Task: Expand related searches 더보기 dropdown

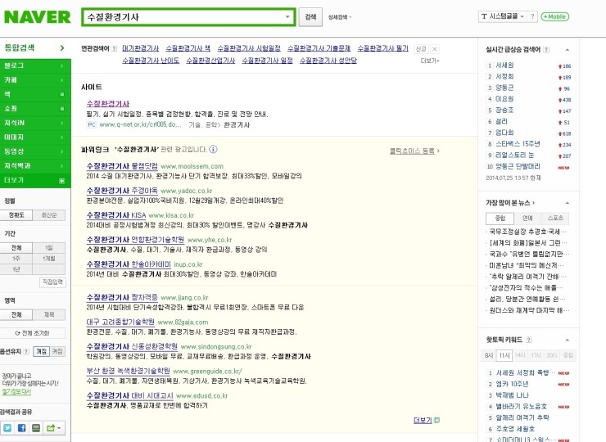Action: pyautogui.click(x=430, y=61)
